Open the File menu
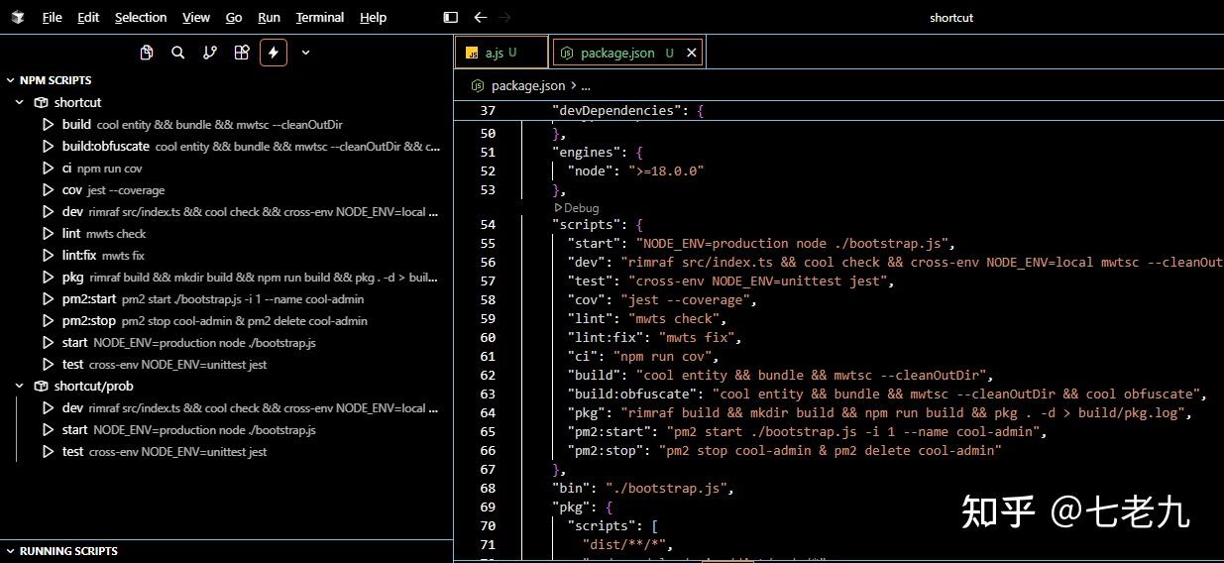The width and height of the screenshot is (1224, 563). (52, 17)
